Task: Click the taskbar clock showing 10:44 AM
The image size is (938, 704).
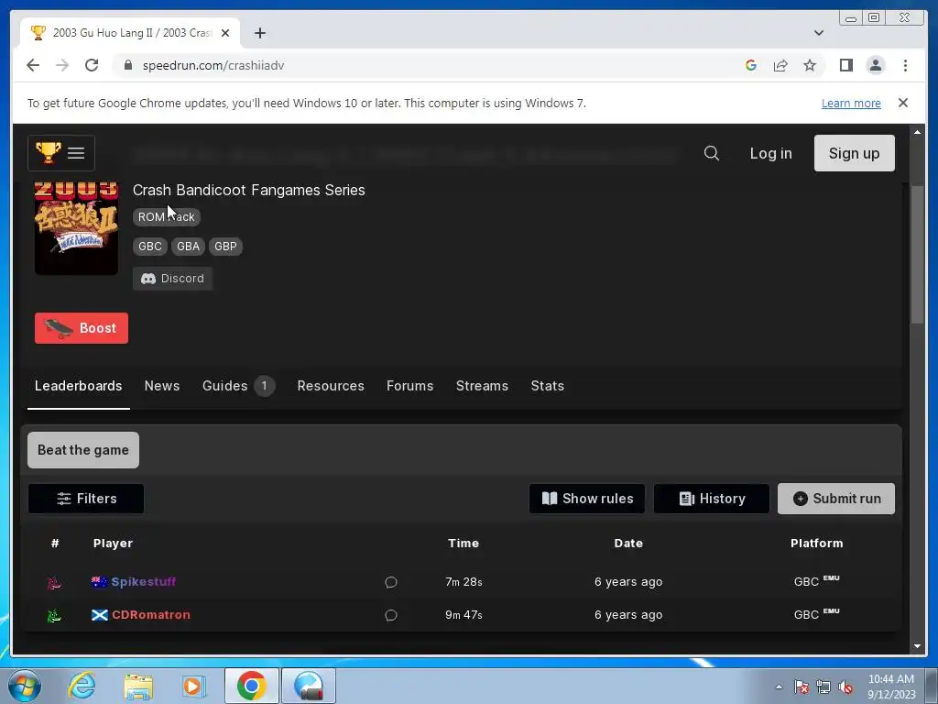Action: tap(891, 687)
